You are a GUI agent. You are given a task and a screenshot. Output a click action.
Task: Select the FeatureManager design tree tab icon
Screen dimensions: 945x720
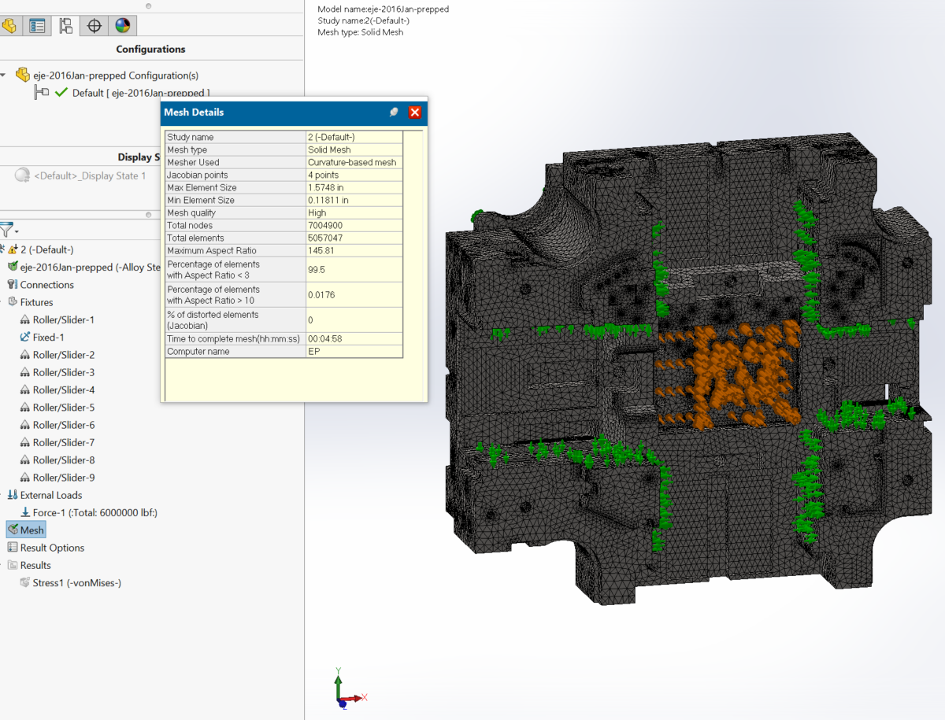11,25
